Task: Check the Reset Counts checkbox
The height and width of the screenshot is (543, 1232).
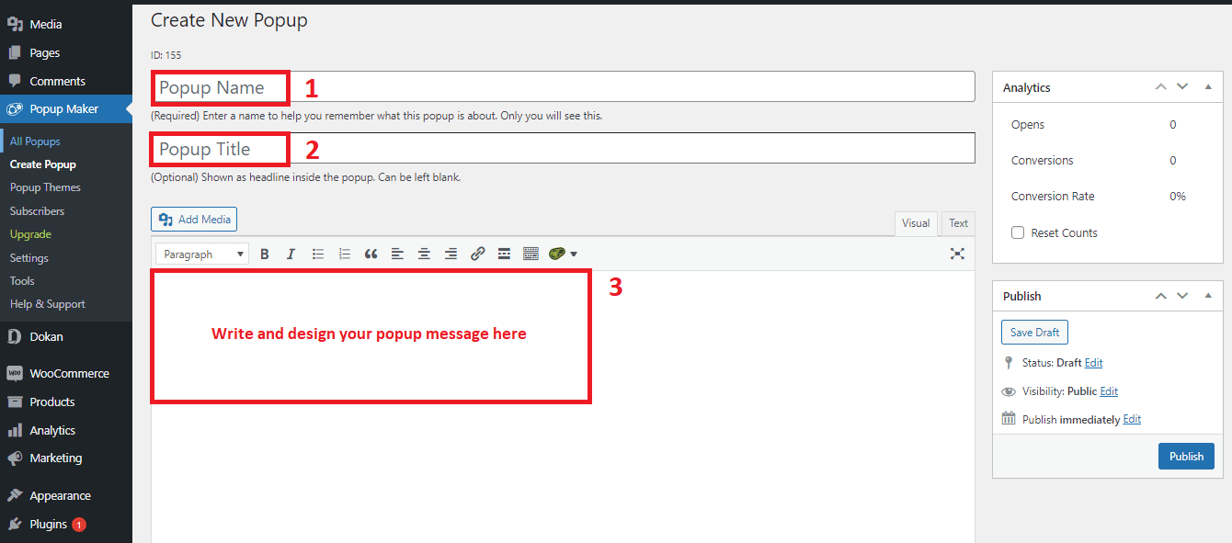Action: (x=1018, y=232)
